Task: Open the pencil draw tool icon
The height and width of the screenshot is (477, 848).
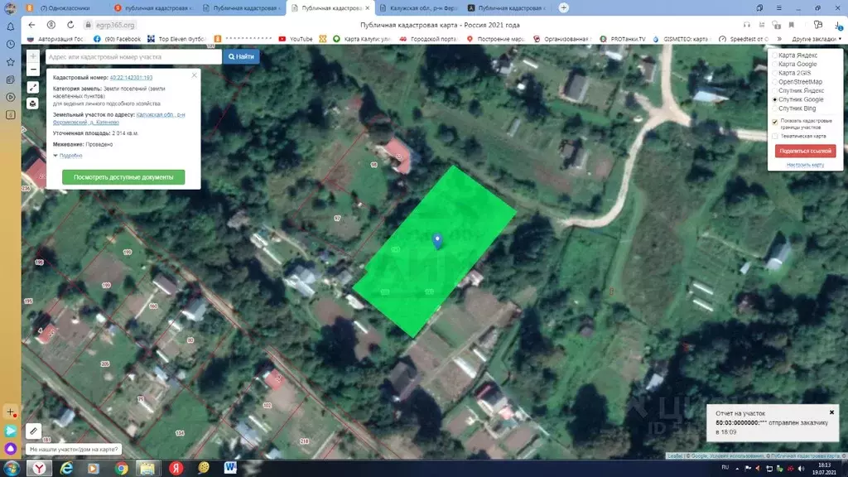Action: [x=33, y=431]
